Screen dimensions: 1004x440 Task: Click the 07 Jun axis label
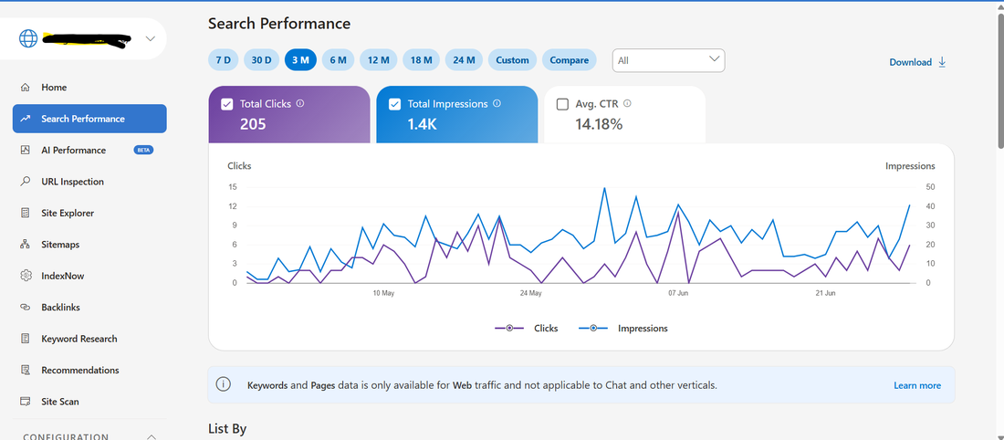click(678, 293)
